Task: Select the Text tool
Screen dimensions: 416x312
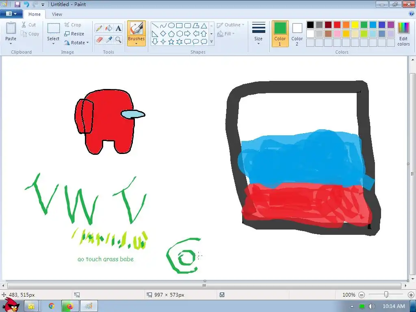Action: click(x=118, y=28)
